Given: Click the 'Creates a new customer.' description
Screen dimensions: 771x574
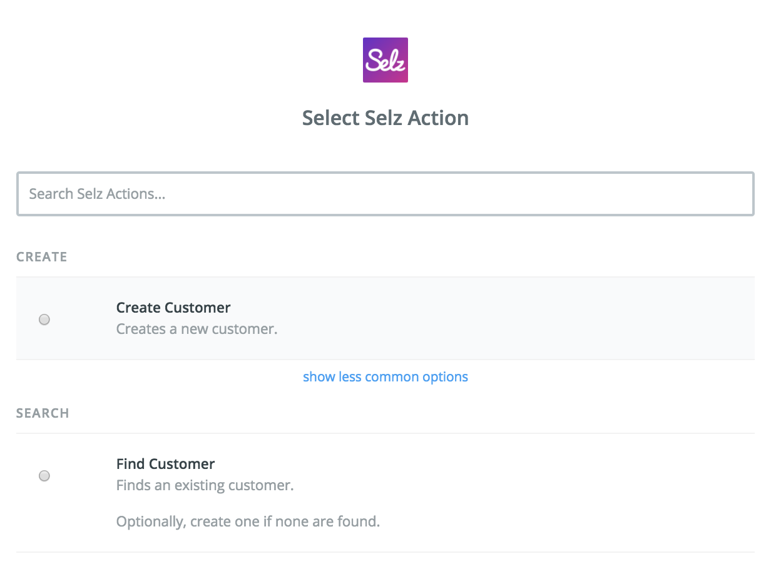Looking at the screenshot, I should 197,329.
